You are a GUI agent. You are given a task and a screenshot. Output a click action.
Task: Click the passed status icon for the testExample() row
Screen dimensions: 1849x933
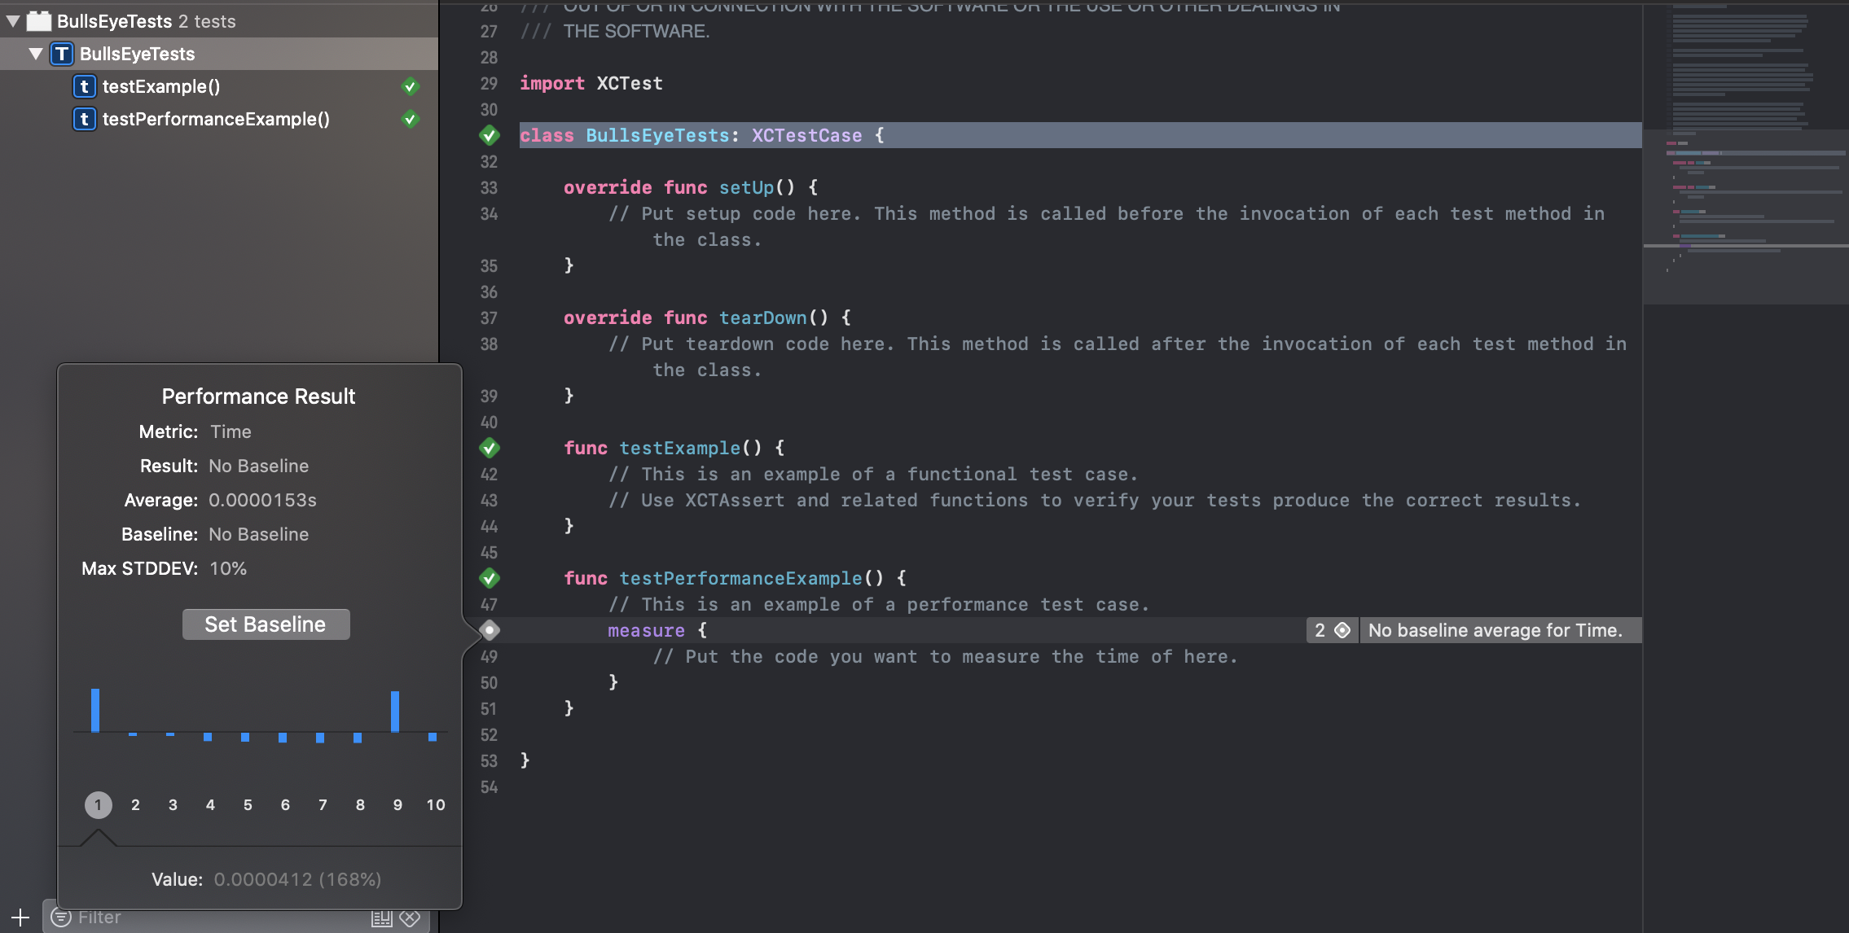[x=411, y=86]
